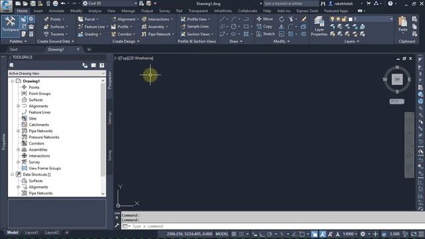
Task: Switch to the Express Tools tab
Action: pyautogui.click(x=307, y=11)
